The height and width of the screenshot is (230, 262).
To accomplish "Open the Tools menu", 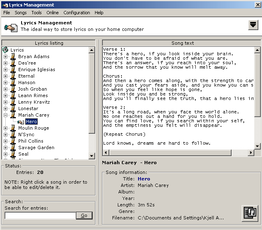I will (x=37, y=13).
